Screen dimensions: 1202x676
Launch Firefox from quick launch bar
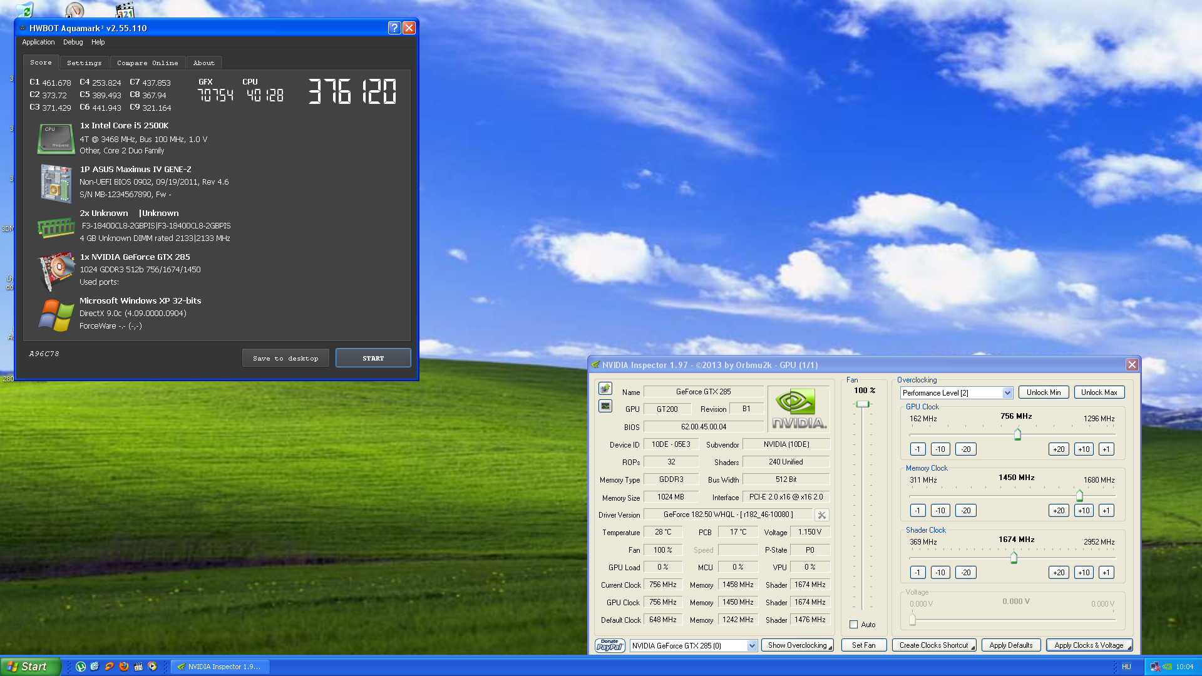click(123, 667)
